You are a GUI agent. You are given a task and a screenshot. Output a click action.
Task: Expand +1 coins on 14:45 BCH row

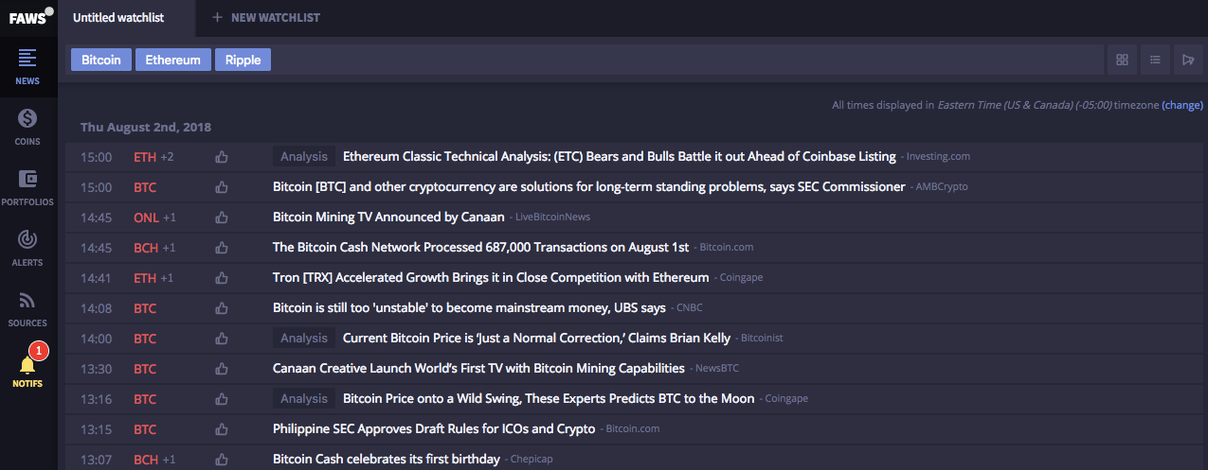[169, 248]
